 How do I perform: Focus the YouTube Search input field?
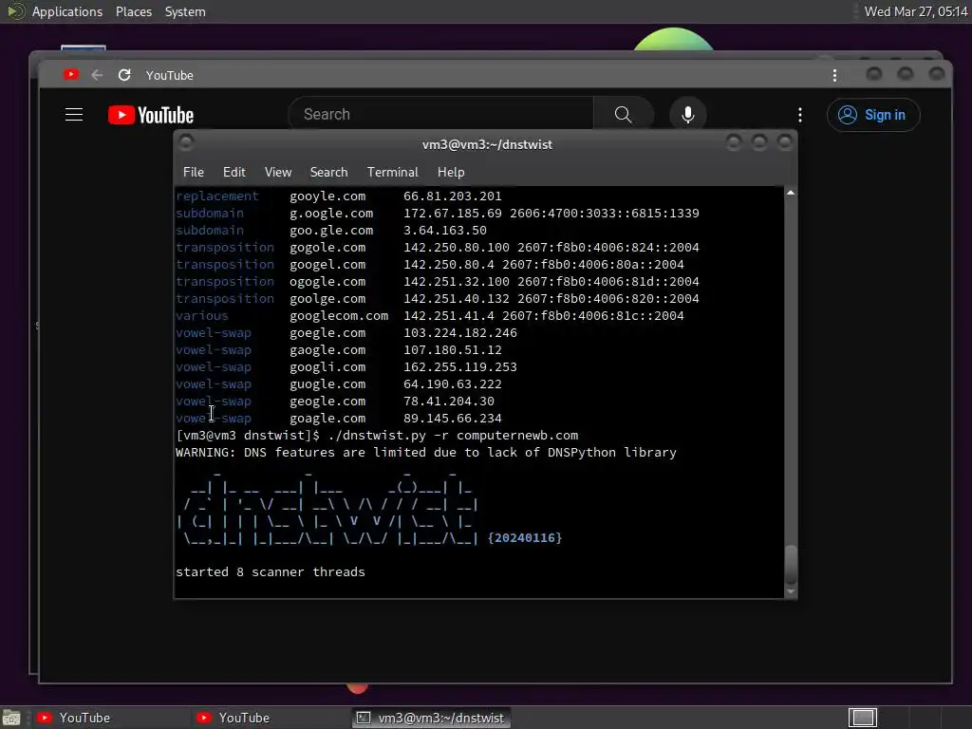click(440, 115)
